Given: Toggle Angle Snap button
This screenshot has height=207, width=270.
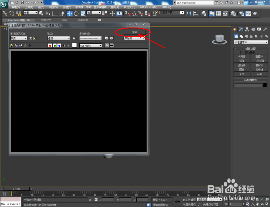Looking at the screenshot, I should [134, 13].
